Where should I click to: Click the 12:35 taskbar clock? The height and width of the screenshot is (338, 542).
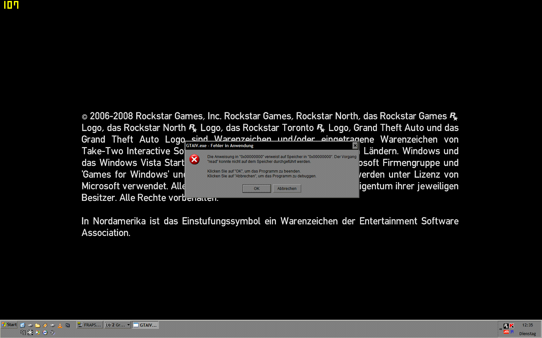[x=527, y=325]
